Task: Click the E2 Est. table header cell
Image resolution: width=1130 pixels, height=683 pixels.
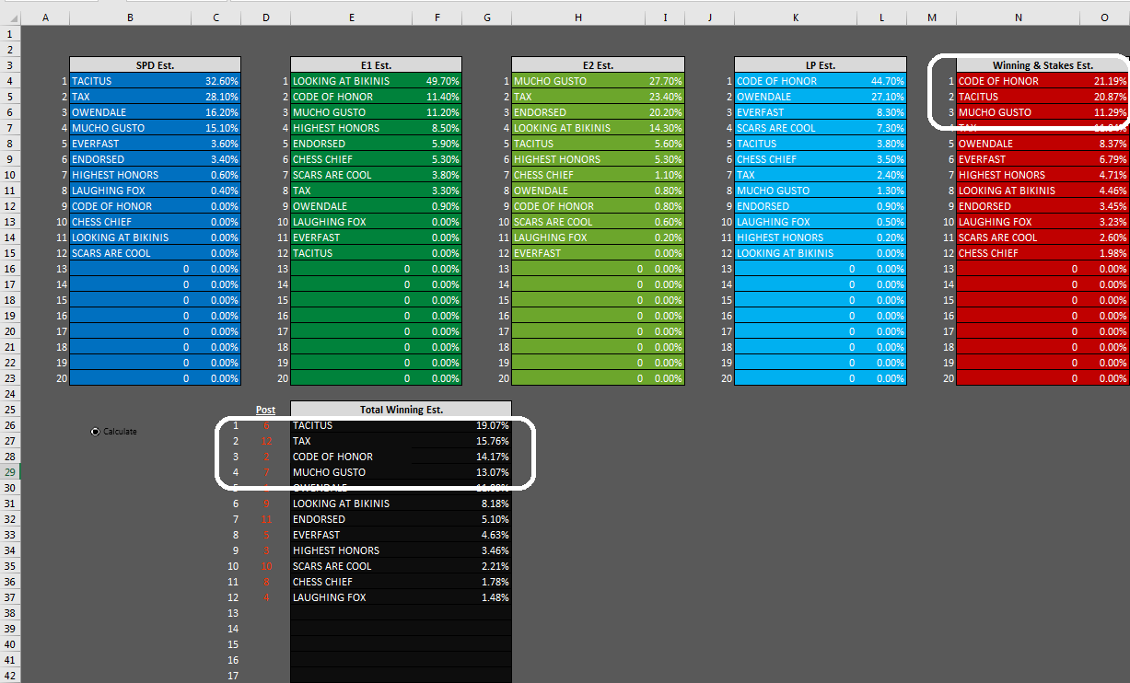Action: [x=598, y=65]
